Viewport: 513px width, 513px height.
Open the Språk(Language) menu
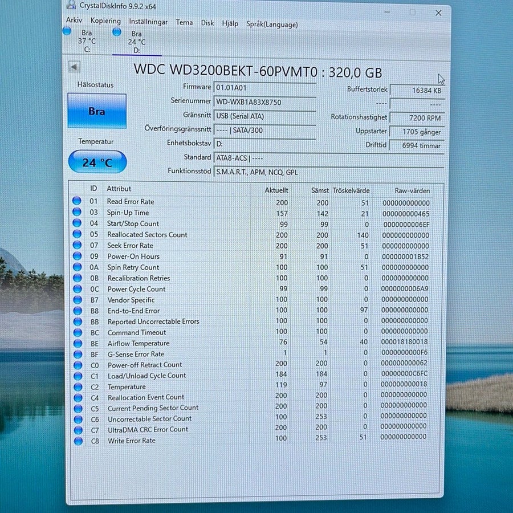coord(272,25)
